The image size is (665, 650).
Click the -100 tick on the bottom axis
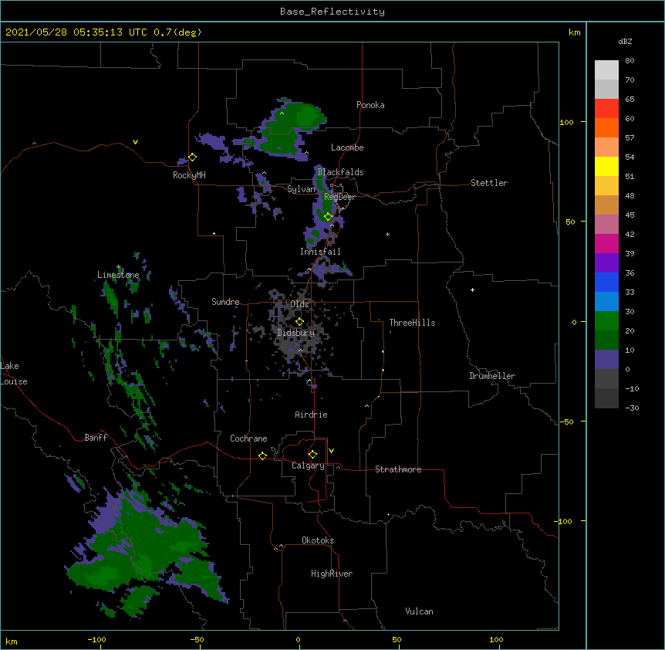(x=97, y=639)
